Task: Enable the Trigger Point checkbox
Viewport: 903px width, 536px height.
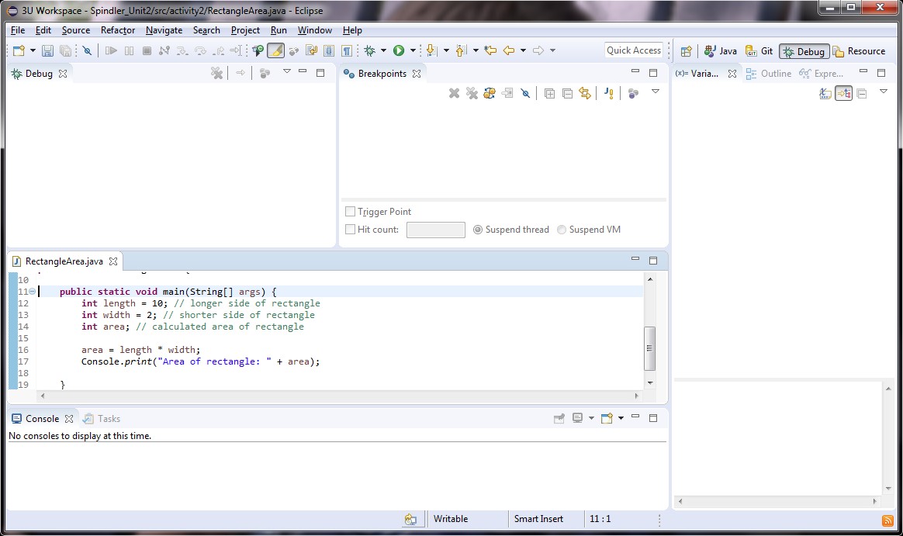Action: 351,212
